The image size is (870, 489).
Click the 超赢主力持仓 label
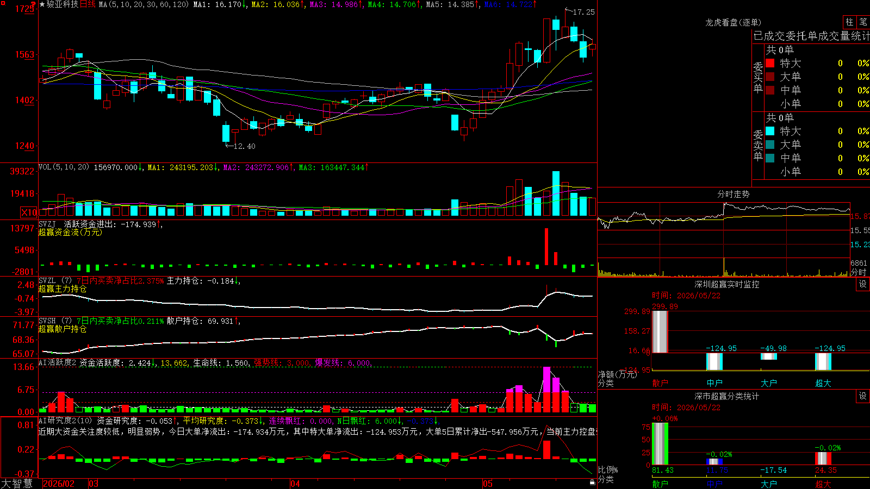point(63,289)
